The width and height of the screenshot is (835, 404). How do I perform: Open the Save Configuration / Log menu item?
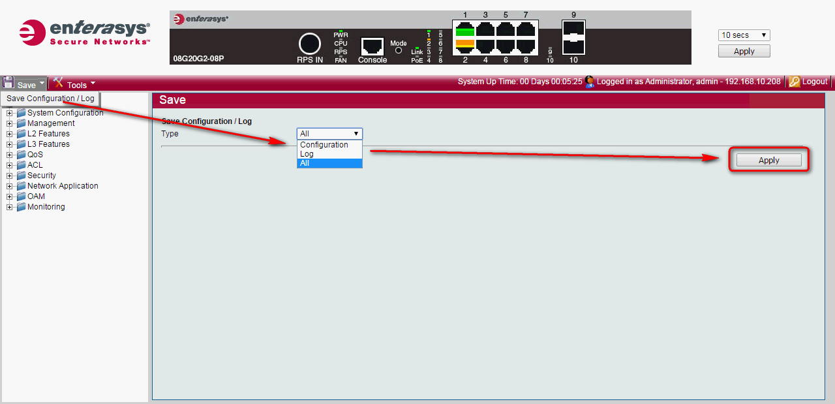pos(50,99)
